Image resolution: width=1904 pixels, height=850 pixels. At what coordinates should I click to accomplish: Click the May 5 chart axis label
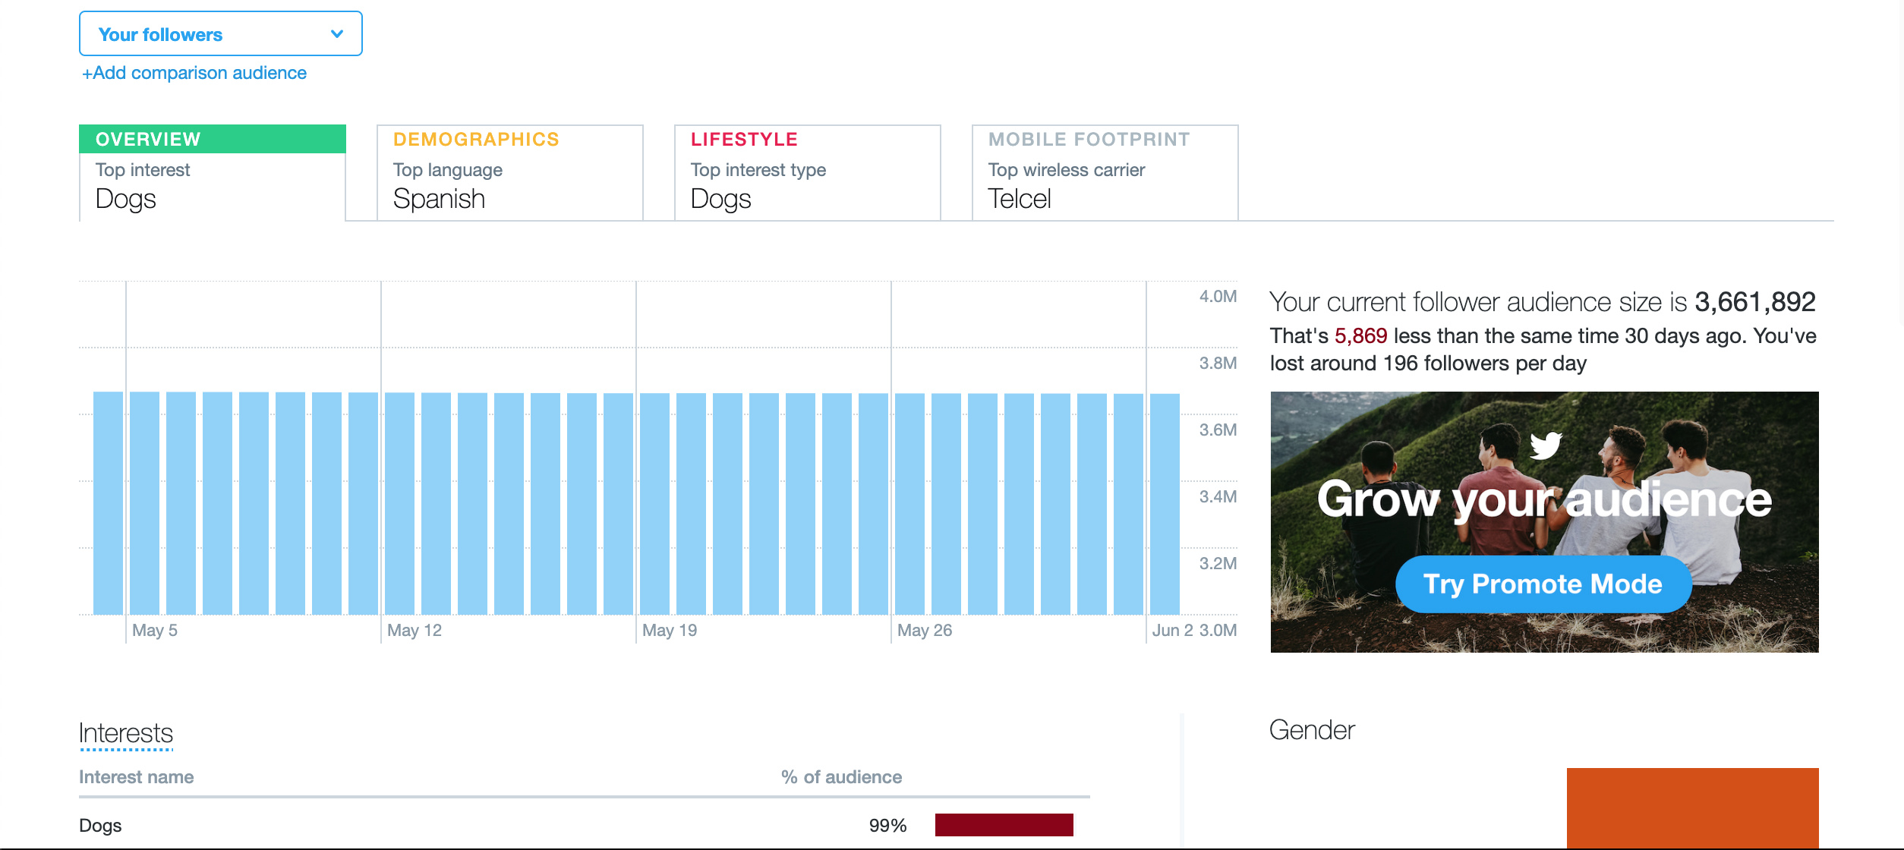tap(155, 630)
